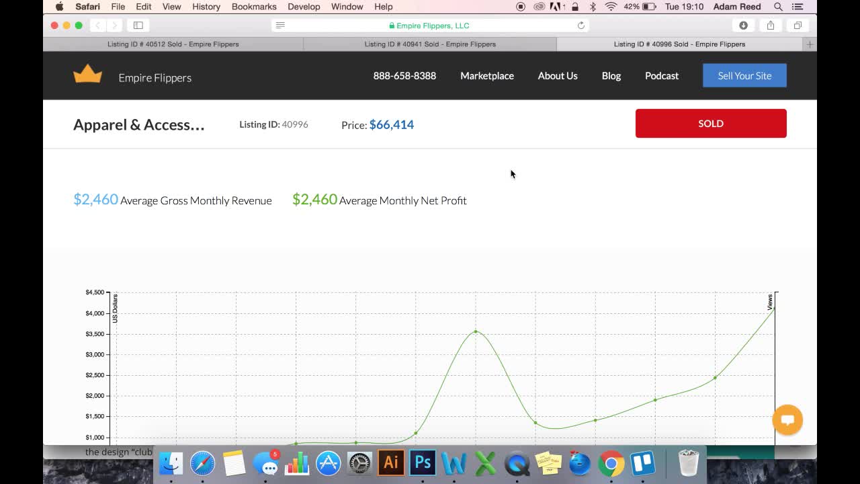Add a new Safari tab

click(x=810, y=44)
